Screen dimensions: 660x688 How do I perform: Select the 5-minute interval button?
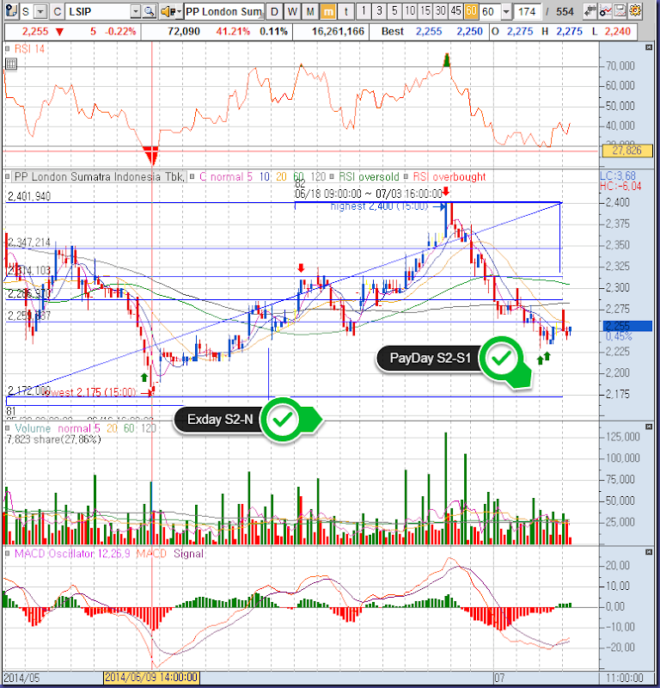point(394,11)
